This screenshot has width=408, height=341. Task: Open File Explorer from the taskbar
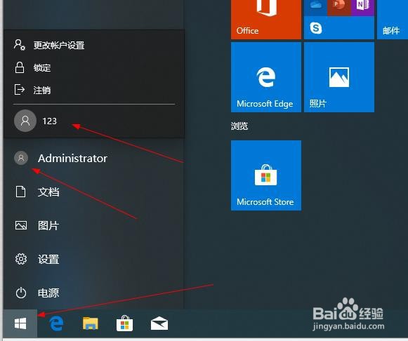[x=91, y=323]
